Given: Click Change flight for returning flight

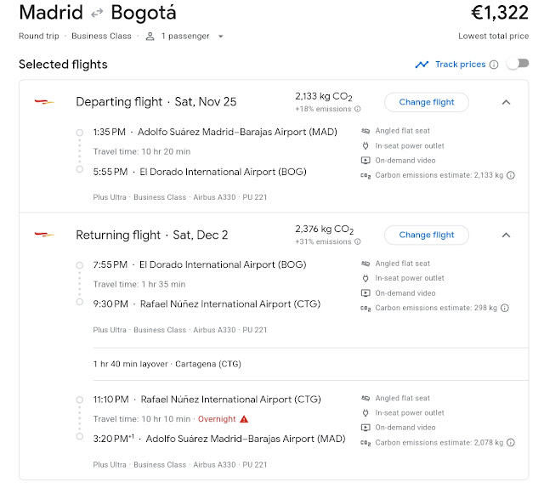Looking at the screenshot, I should click(x=427, y=235).
